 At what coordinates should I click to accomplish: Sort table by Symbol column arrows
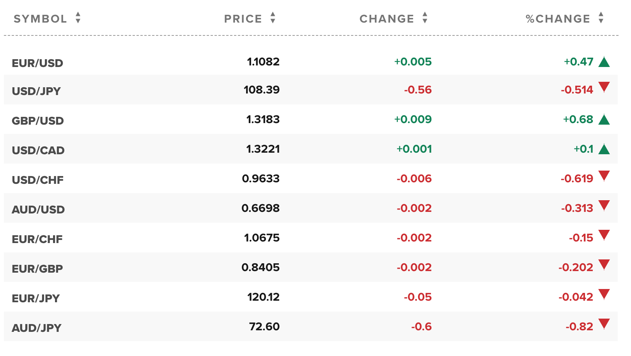(78, 18)
